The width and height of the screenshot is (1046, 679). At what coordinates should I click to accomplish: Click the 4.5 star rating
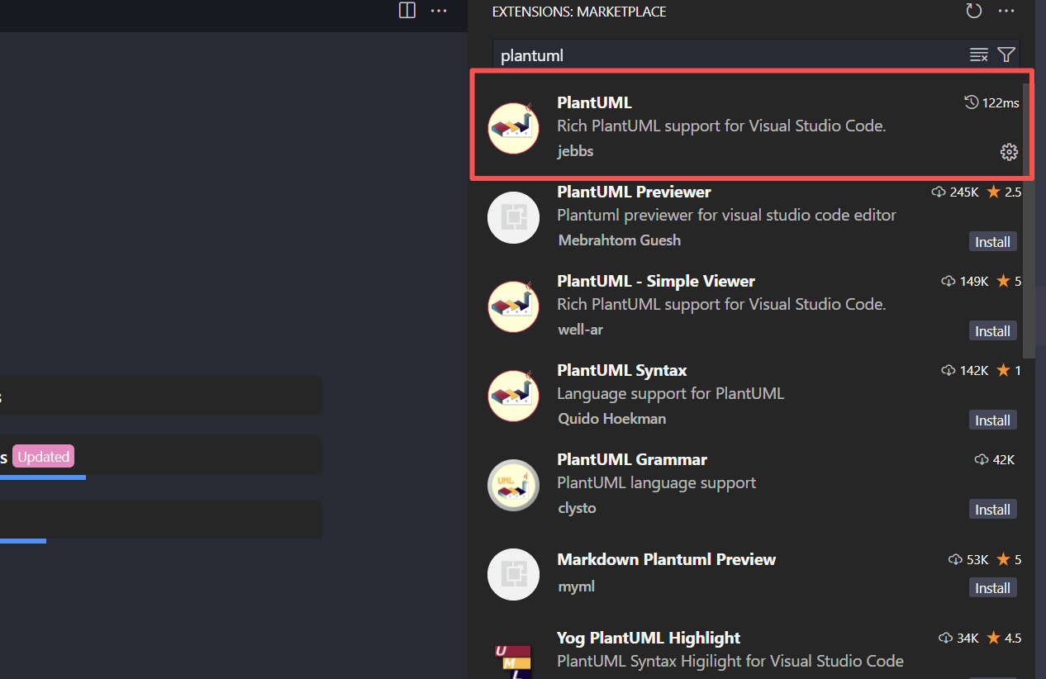click(1005, 638)
